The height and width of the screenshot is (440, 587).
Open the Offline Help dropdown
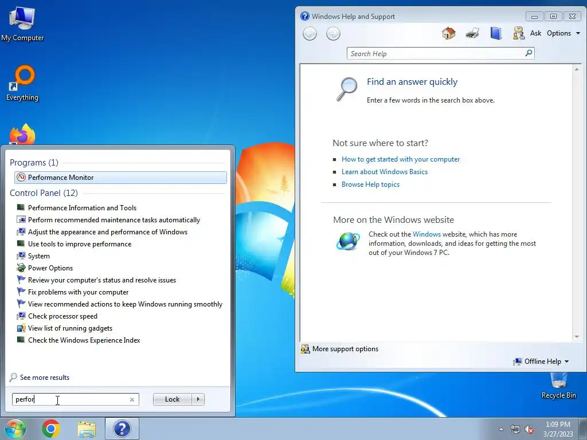click(541, 362)
